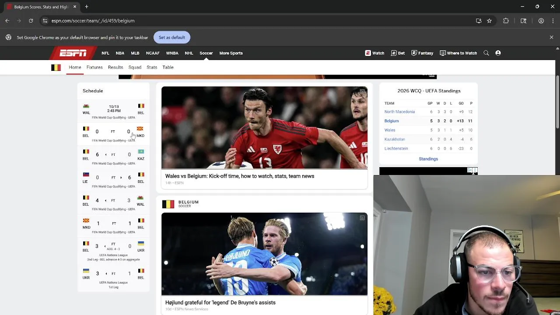The height and width of the screenshot is (315, 560).
Task: Open the WNBA menu
Action: [x=172, y=53]
